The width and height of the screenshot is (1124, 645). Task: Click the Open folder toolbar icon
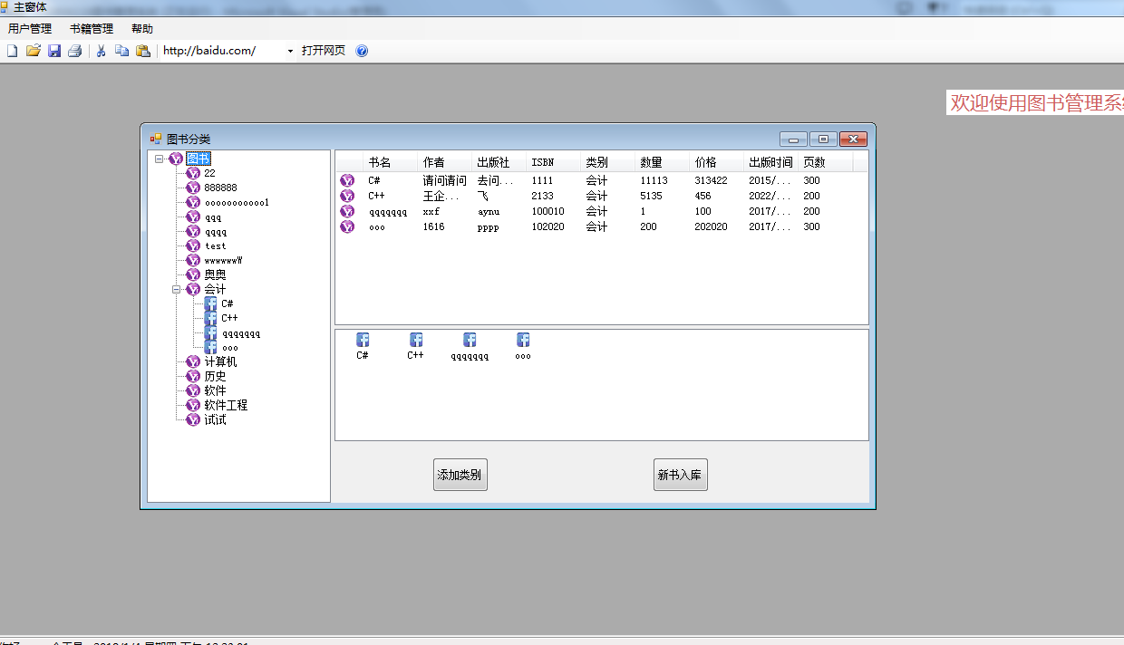(x=34, y=51)
